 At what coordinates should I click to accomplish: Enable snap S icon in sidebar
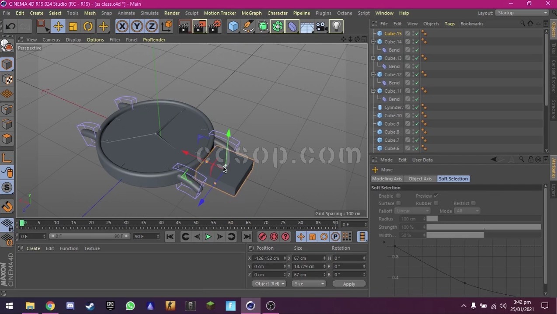click(x=7, y=188)
